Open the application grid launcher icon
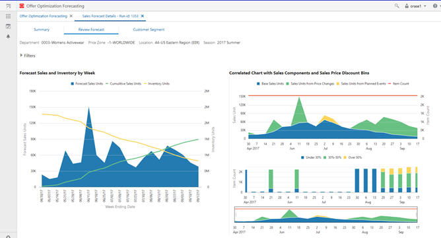441x238 pixels. pos(8,17)
